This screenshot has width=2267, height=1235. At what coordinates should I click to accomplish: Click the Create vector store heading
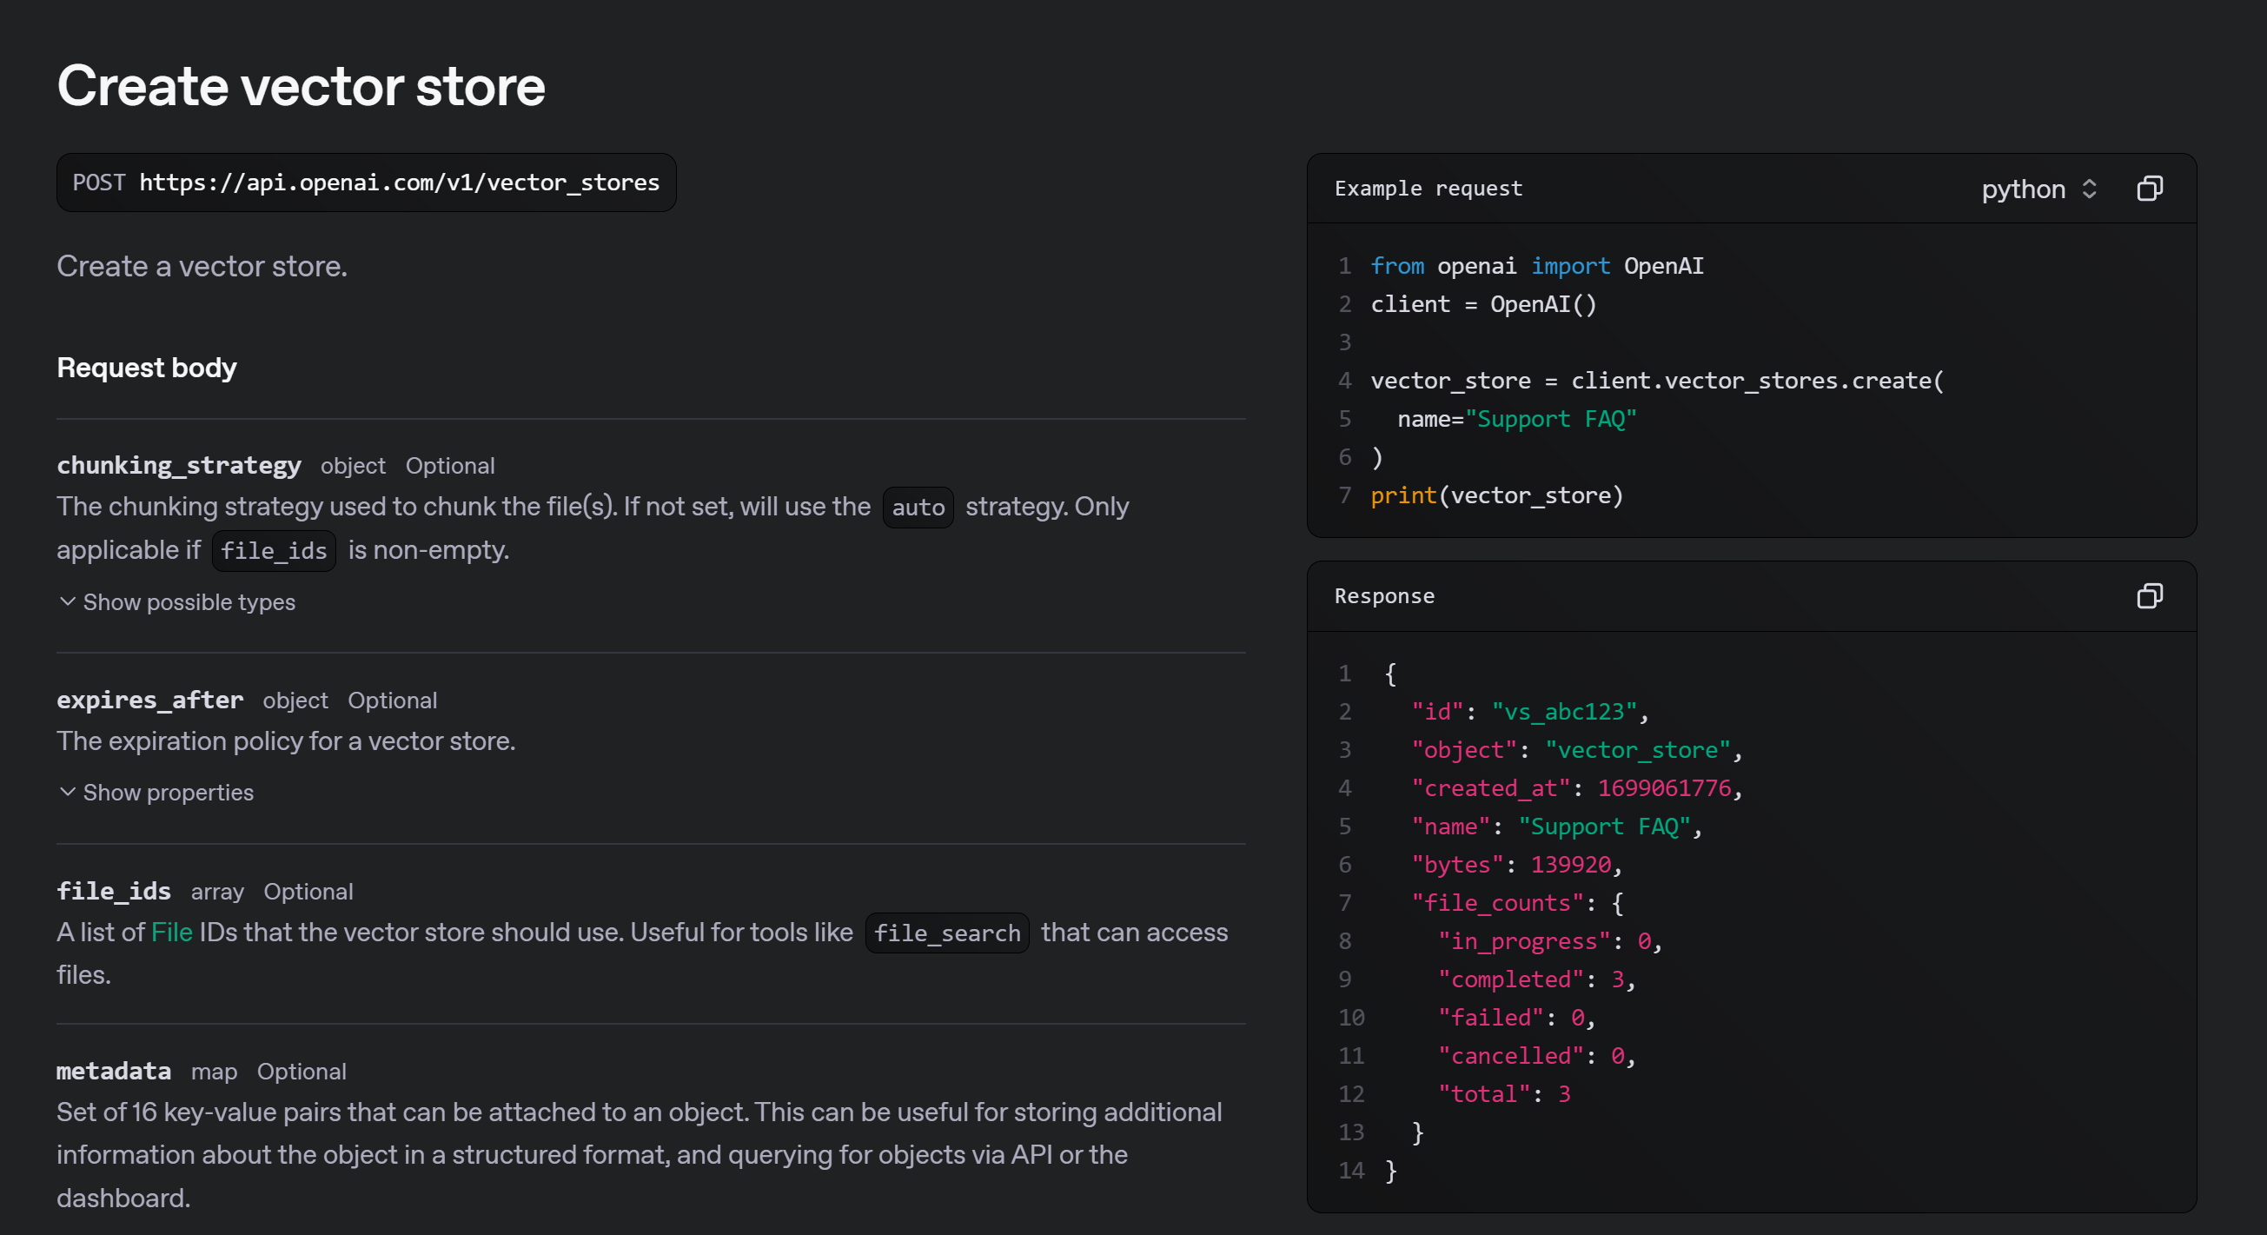point(301,86)
